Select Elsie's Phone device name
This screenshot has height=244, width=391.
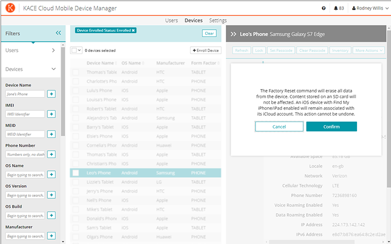pos(99,136)
